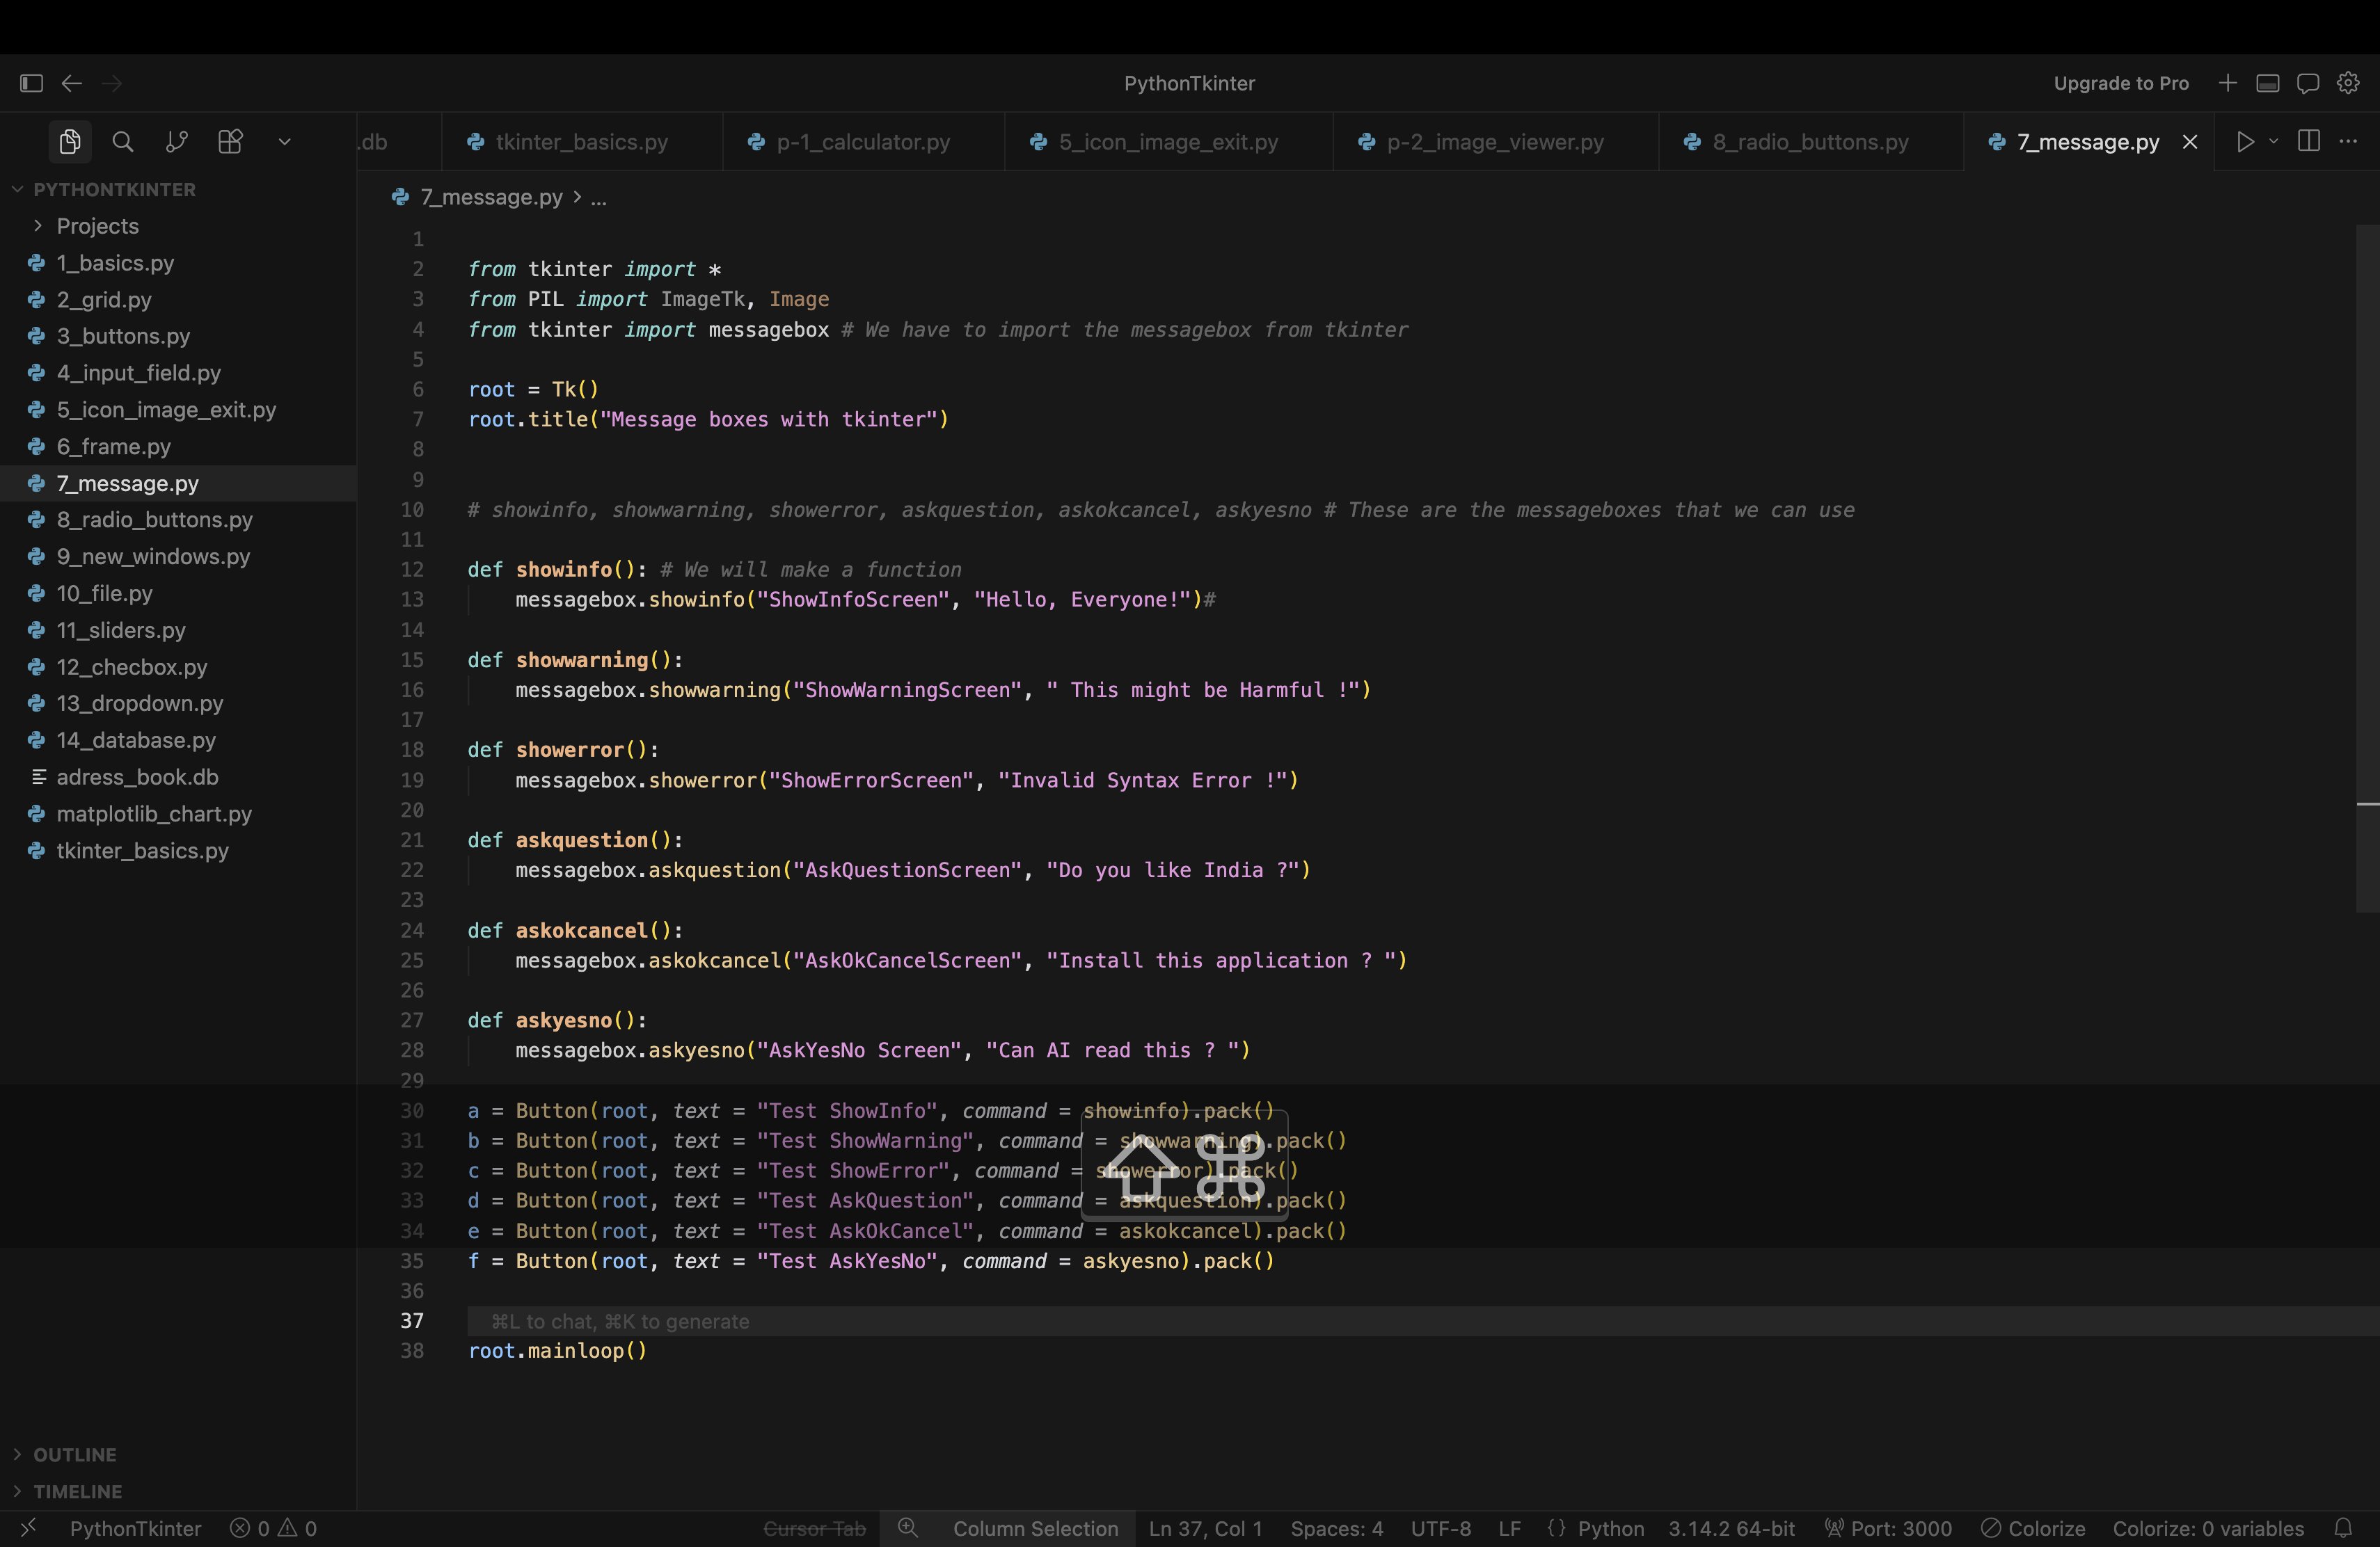Expand the Projects folder
The height and width of the screenshot is (1547, 2380).
pos(97,226)
